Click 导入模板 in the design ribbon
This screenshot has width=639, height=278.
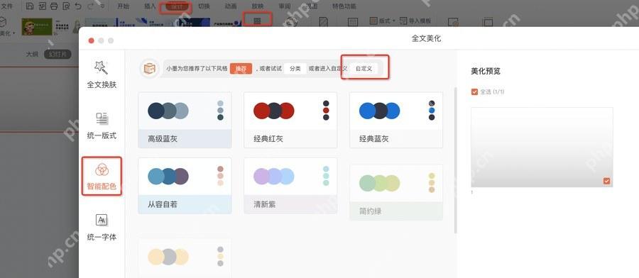415,21
